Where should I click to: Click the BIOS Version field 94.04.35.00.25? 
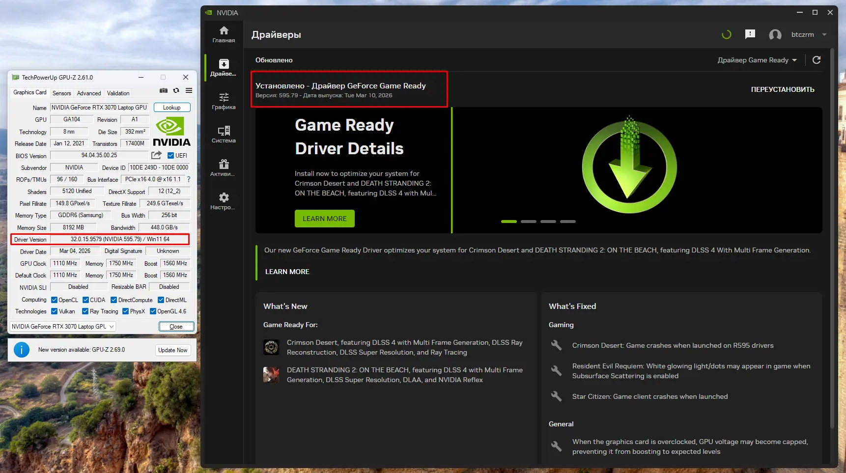[x=99, y=155]
